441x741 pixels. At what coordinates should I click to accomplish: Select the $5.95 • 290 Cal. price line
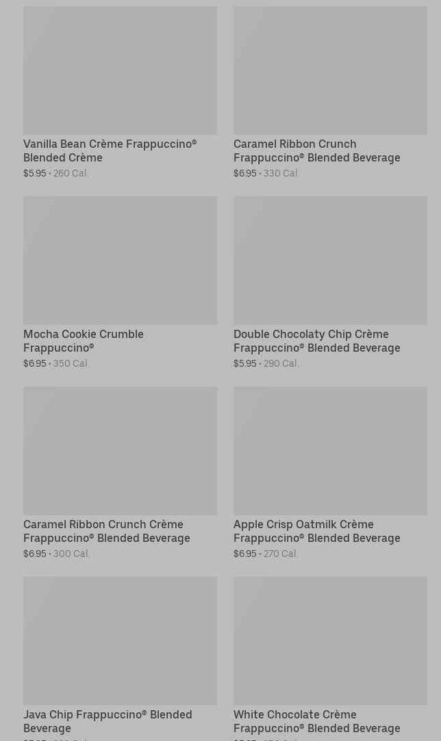(x=266, y=364)
